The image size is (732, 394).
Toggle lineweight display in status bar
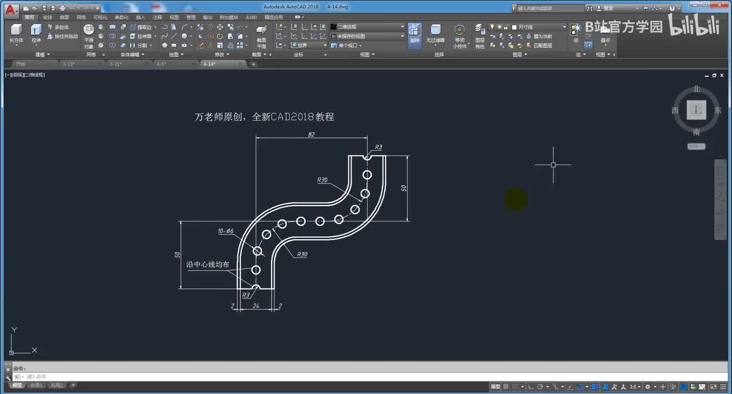(595, 387)
